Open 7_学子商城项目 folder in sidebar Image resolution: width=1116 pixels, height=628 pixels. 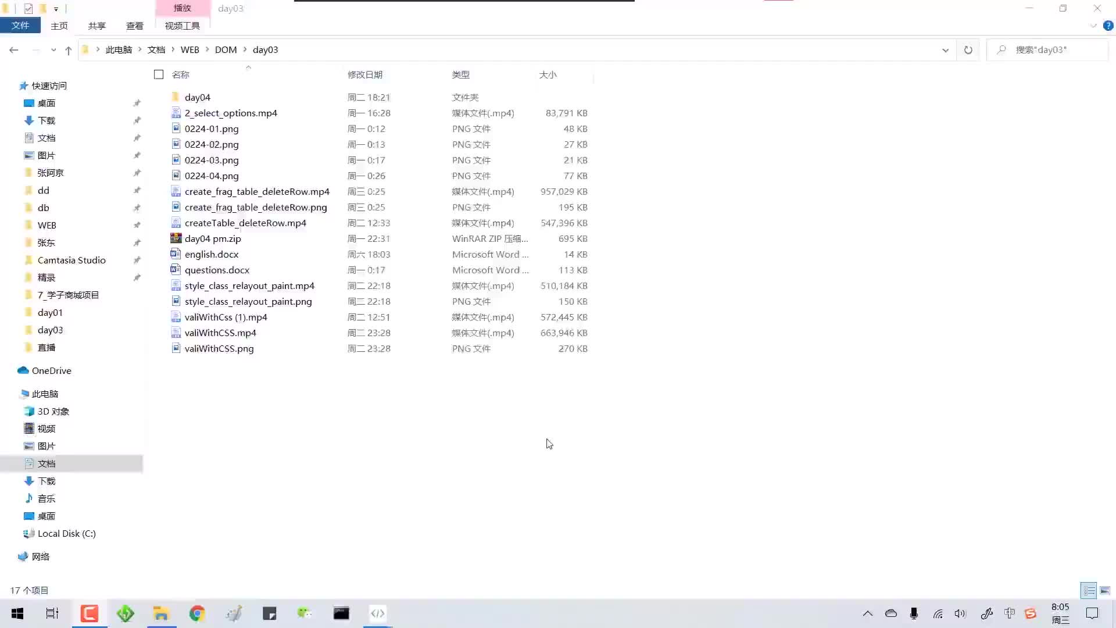[x=69, y=295]
